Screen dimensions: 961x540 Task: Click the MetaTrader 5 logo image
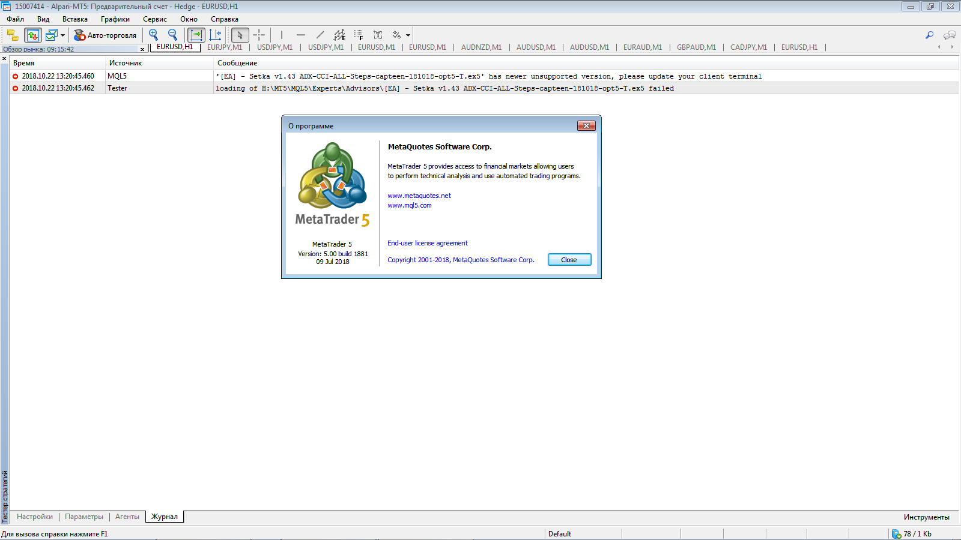[x=333, y=184]
